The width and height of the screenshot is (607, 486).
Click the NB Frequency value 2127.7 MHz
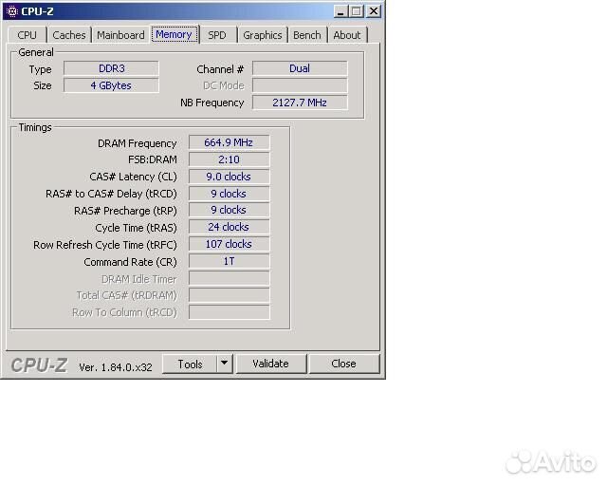click(x=300, y=103)
